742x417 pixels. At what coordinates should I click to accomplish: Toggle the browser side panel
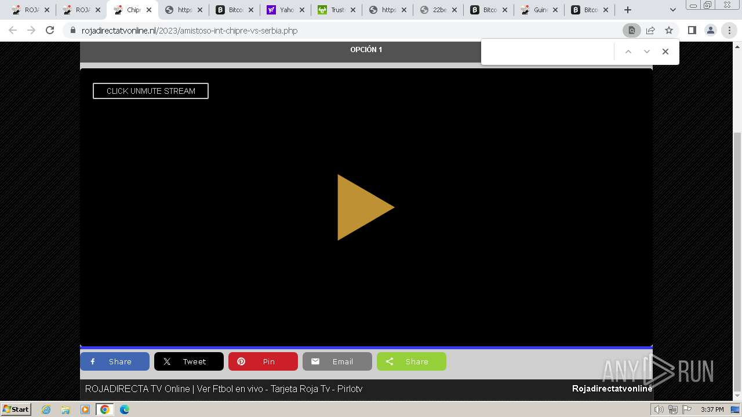692,30
